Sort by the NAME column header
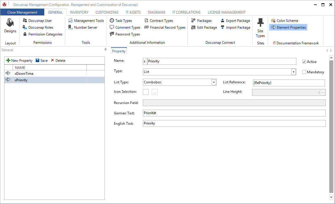Screen dimensions: 335x204 (x=50, y=67)
